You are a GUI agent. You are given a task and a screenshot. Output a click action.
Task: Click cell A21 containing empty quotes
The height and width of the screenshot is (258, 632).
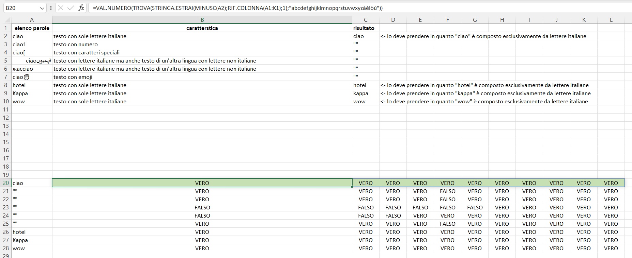point(32,191)
